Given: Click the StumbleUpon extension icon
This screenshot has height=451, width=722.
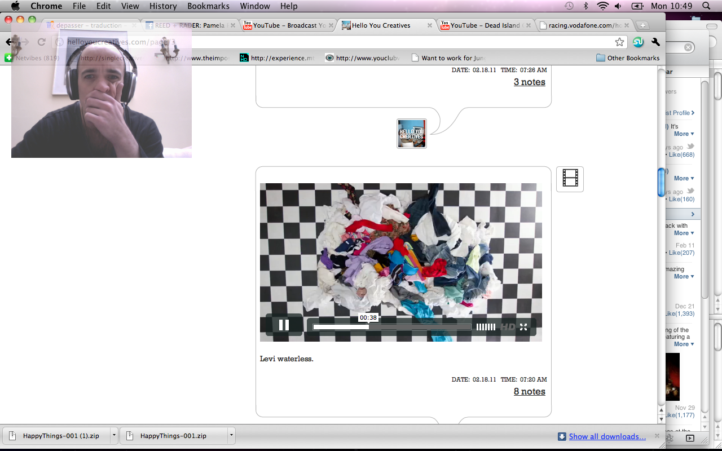Looking at the screenshot, I should (638, 42).
